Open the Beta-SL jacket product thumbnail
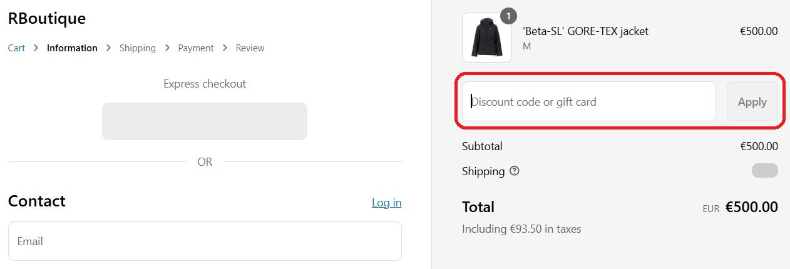 pyautogui.click(x=486, y=38)
